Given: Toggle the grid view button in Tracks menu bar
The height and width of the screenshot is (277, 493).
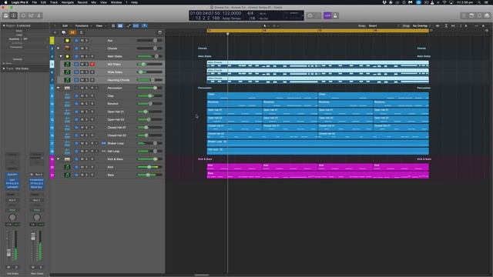Looking at the screenshot, I should (x=120, y=25).
